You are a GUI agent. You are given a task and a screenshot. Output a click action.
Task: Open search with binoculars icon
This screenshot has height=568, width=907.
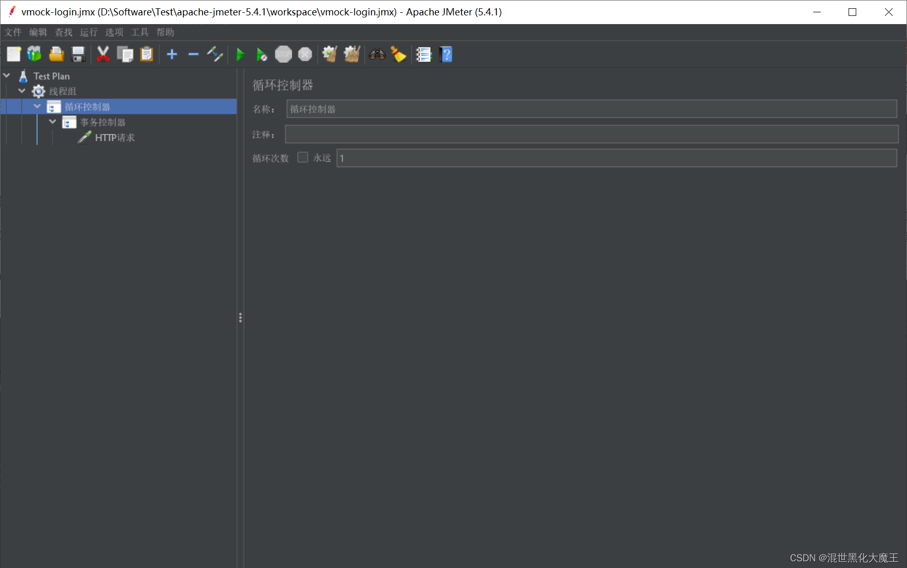(377, 54)
